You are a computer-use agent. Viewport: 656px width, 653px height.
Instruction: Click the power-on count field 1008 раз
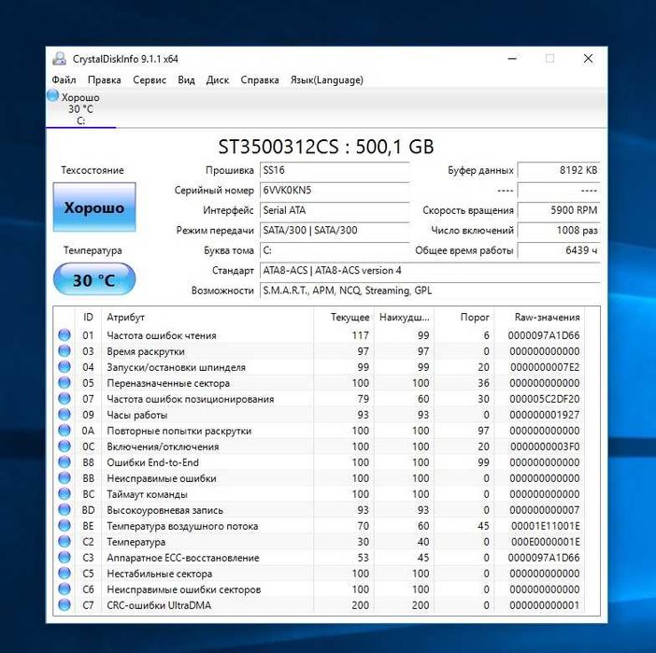(x=559, y=231)
